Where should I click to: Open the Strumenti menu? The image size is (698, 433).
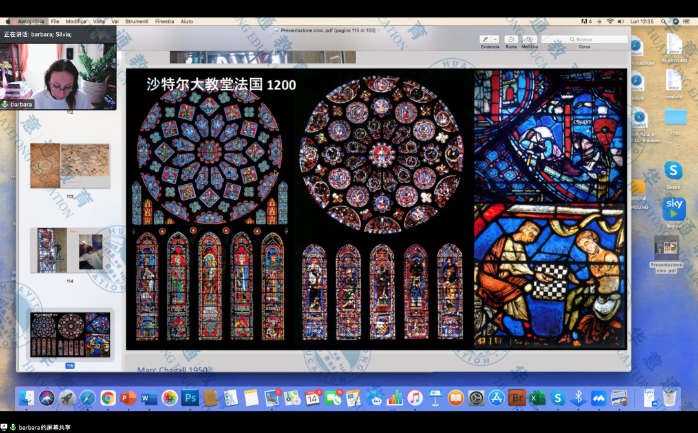pos(136,21)
